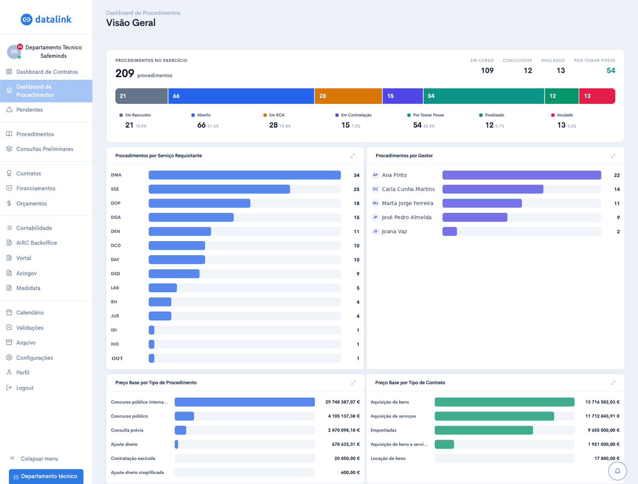Navigate to Contratos menu item
638x484 pixels.
pyautogui.click(x=46, y=173)
